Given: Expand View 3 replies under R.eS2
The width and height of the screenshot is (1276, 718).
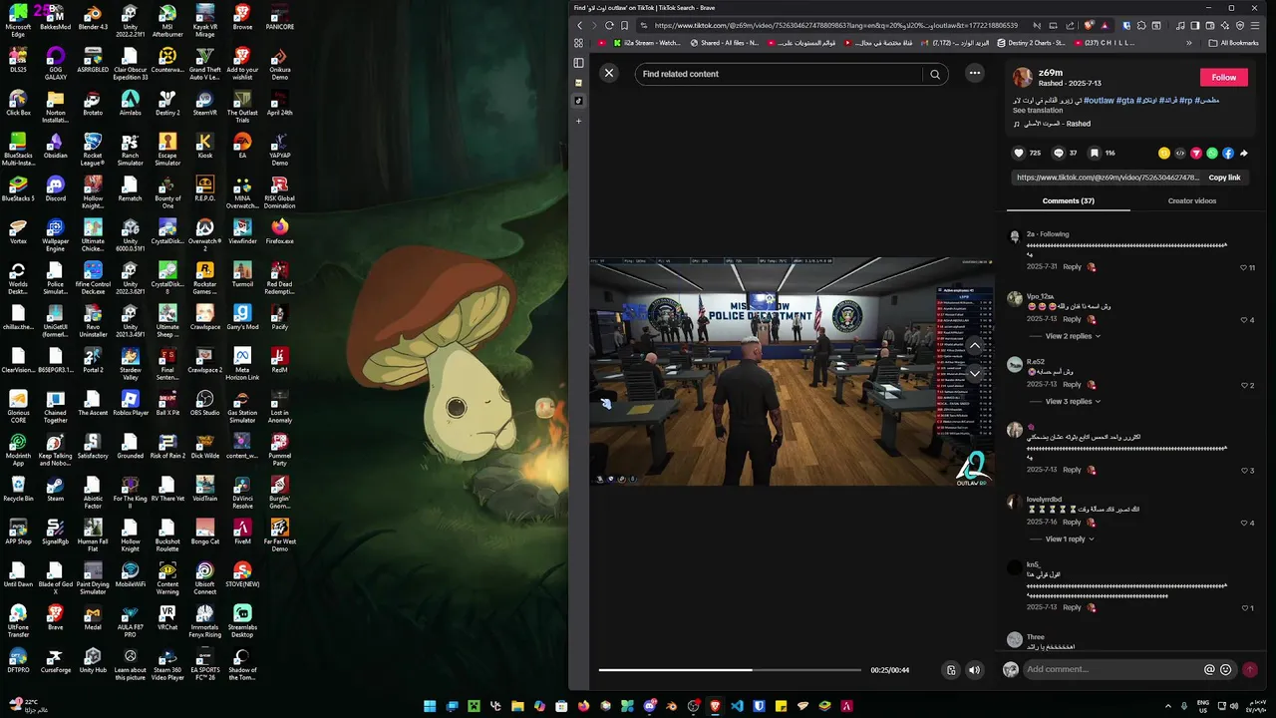Looking at the screenshot, I should pyautogui.click(x=1072, y=401).
